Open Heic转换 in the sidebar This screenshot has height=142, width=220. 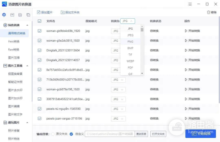pyautogui.click(x=14, y=41)
